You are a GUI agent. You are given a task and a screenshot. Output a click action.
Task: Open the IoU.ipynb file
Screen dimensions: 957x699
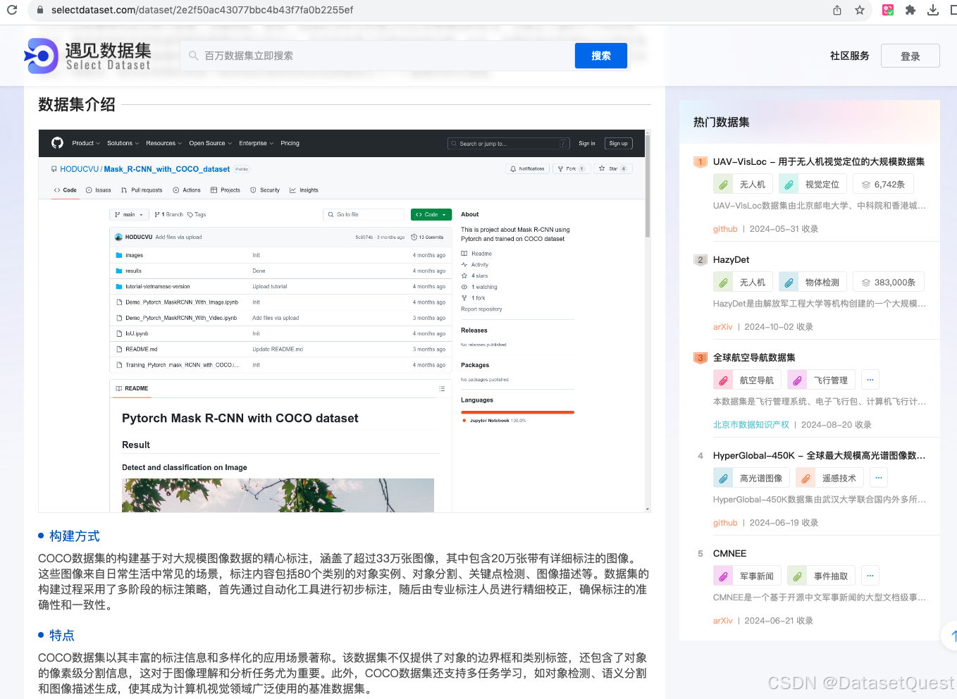tap(137, 333)
